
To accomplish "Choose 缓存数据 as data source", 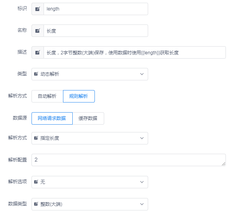I will point(88,118).
